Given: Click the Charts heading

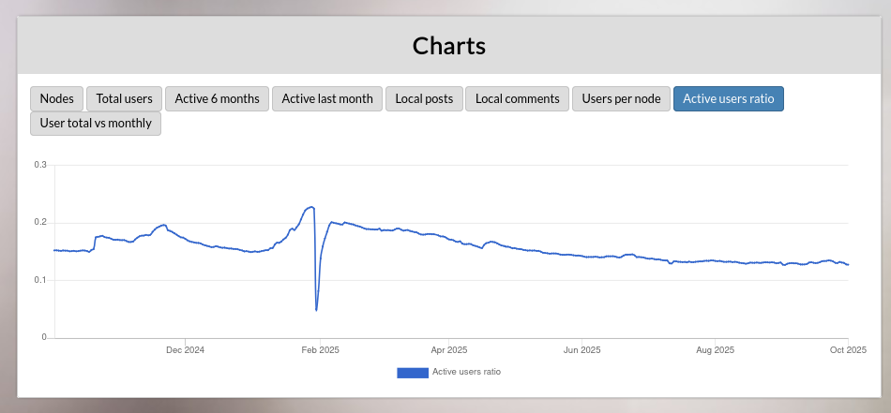Looking at the screenshot, I should 449,45.
